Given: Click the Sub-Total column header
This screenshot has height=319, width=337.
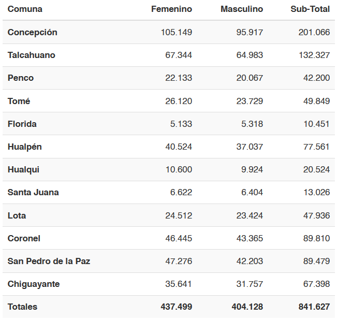Looking at the screenshot, I should point(310,9).
